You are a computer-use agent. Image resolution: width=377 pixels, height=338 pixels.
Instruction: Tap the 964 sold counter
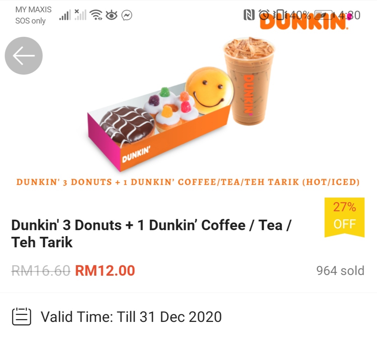click(340, 271)
